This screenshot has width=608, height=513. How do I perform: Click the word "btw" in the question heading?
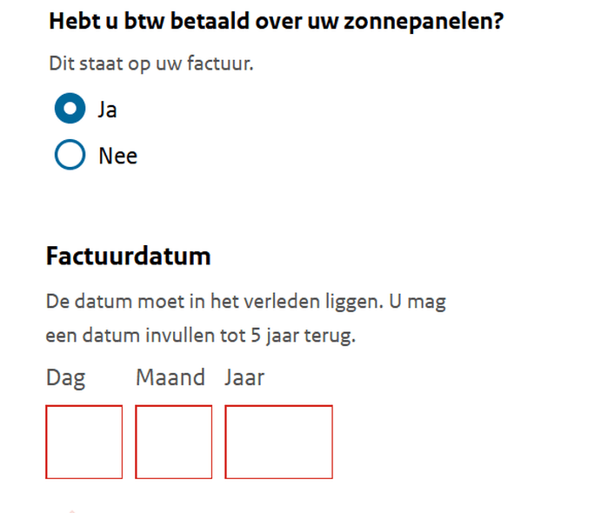143,22
